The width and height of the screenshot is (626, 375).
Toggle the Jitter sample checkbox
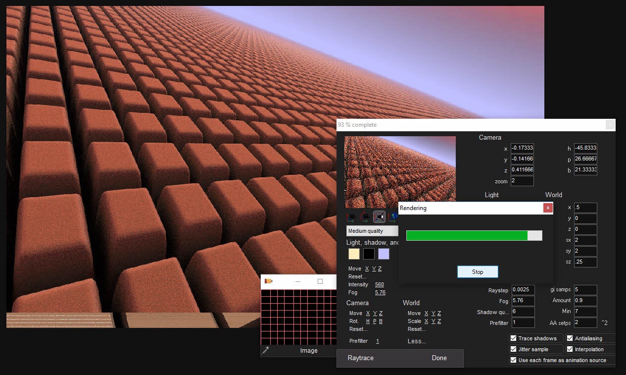click(514, 349)
